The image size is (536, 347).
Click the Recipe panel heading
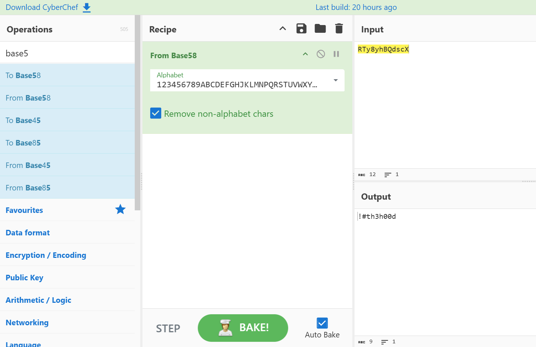click(163, 29)
